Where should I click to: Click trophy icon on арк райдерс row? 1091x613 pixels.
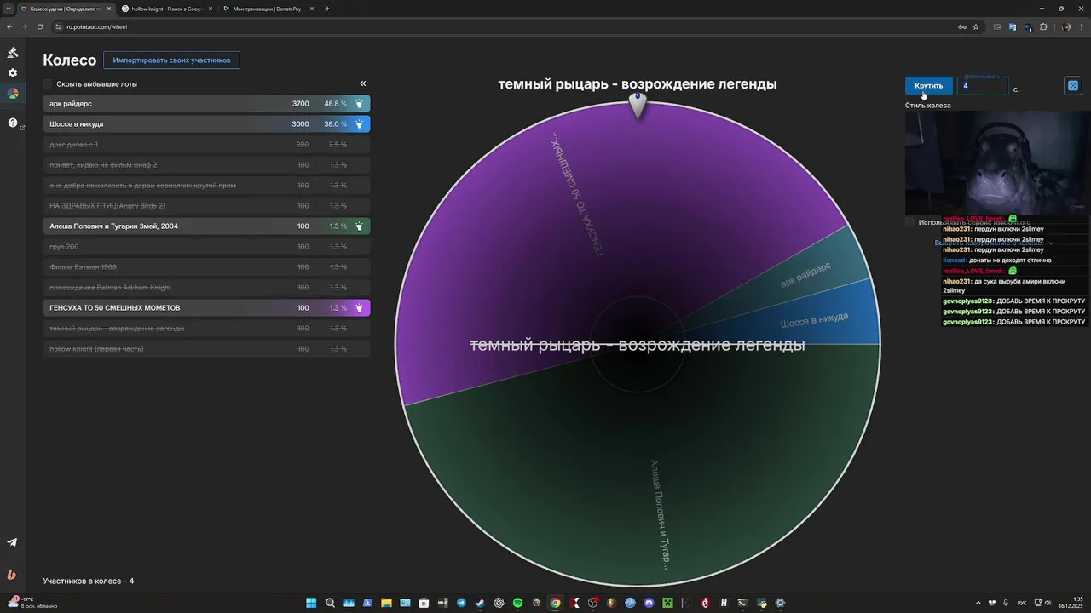pos(359,104)
